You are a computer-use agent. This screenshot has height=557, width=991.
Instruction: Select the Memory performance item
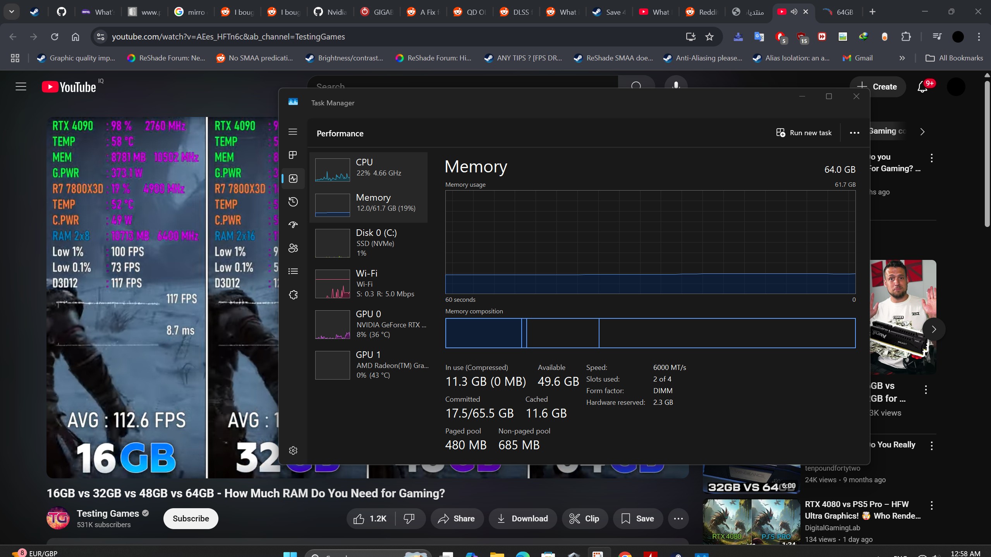coord(368,205)
